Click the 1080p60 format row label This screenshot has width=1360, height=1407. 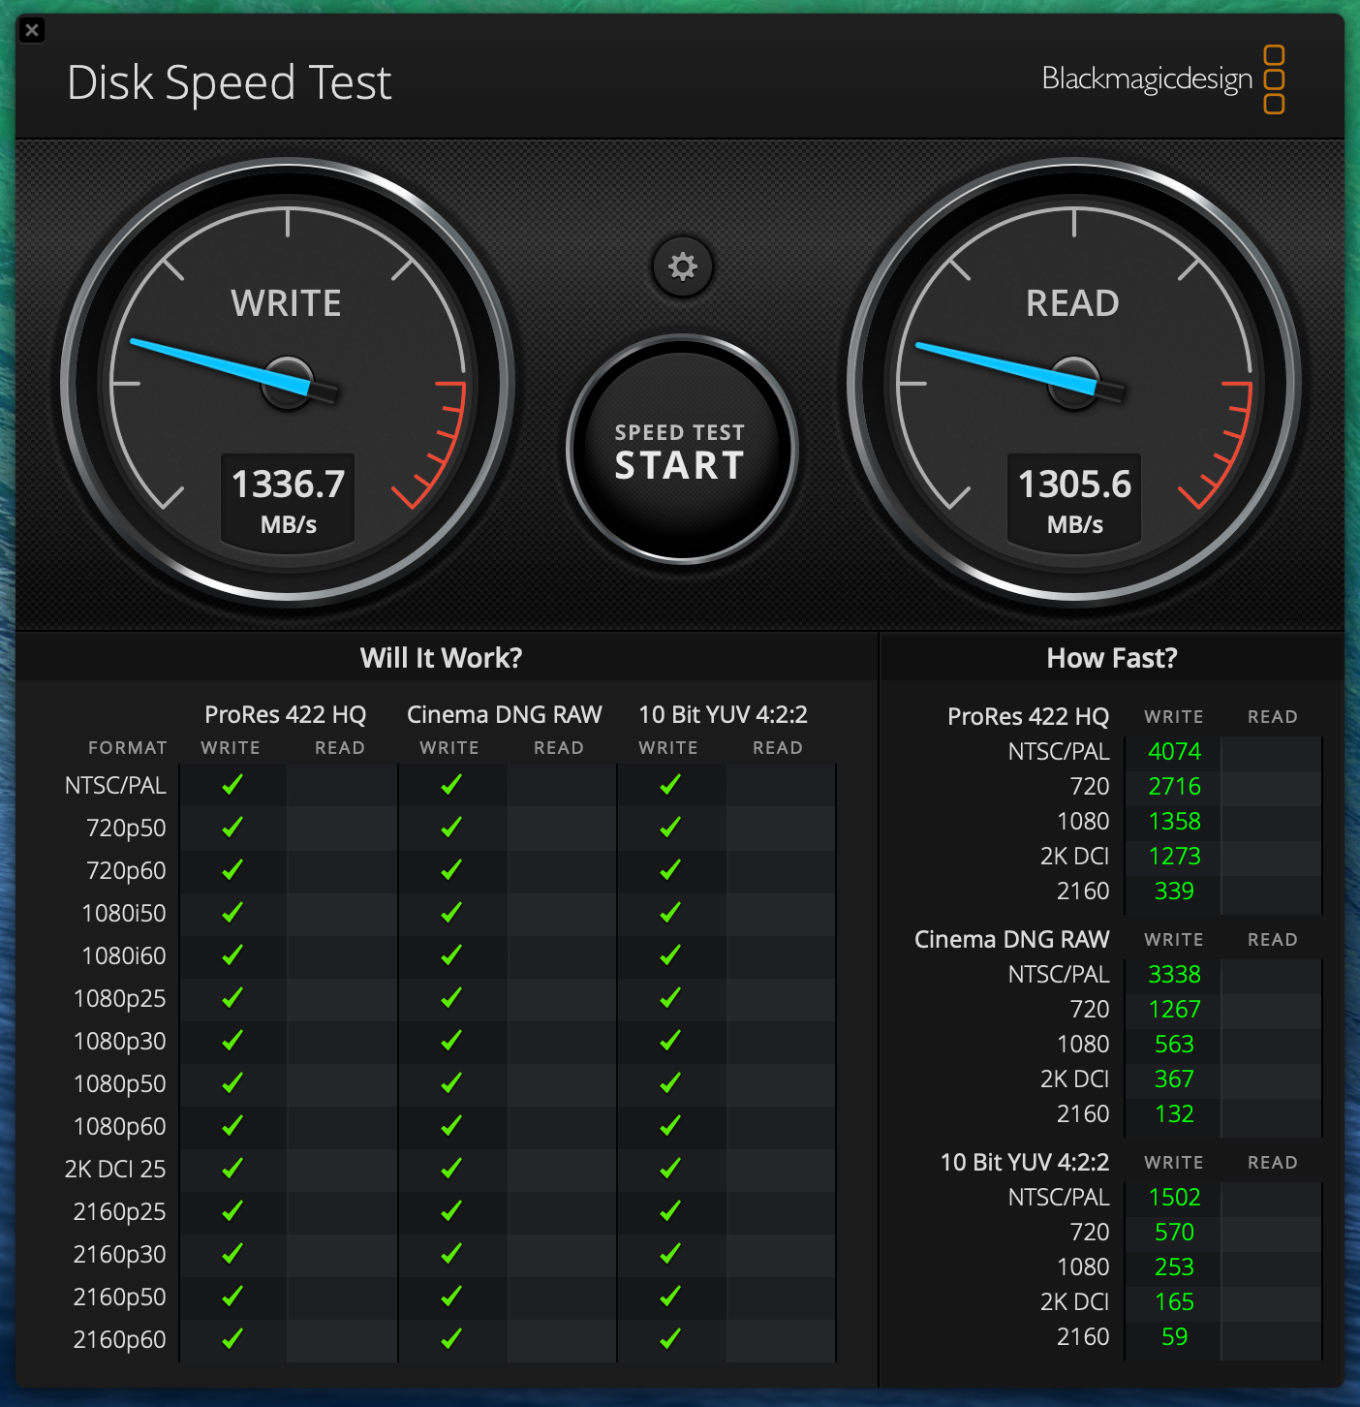(x=120, y=1126)
